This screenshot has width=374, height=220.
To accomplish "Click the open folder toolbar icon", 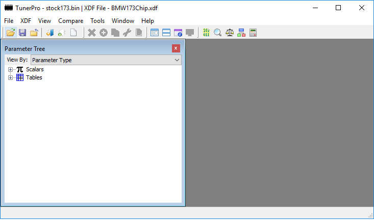I will click(x=11, y=33).
